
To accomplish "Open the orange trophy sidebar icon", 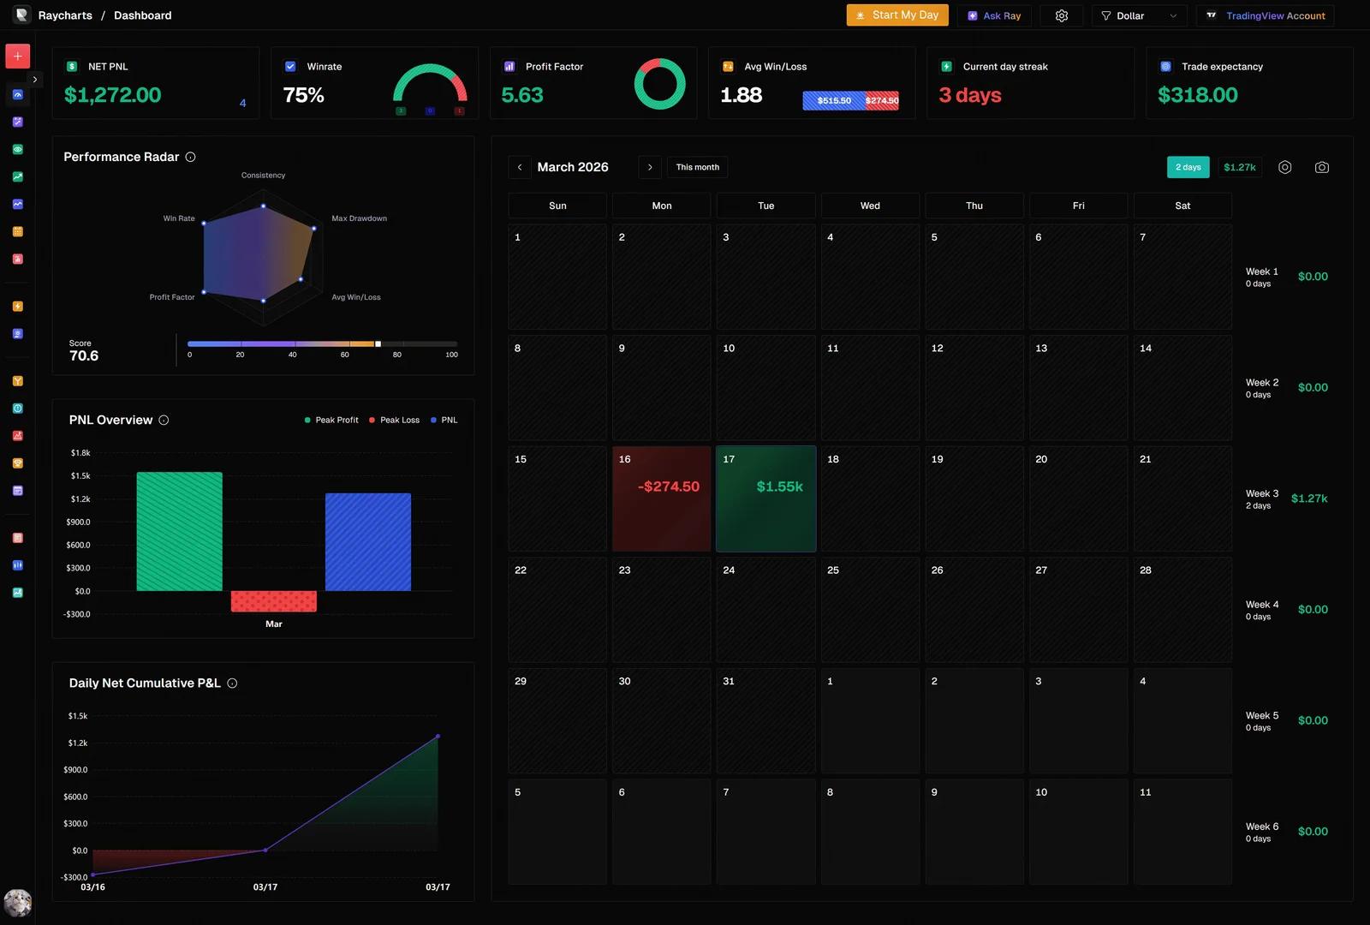I will tap(18, 463).
